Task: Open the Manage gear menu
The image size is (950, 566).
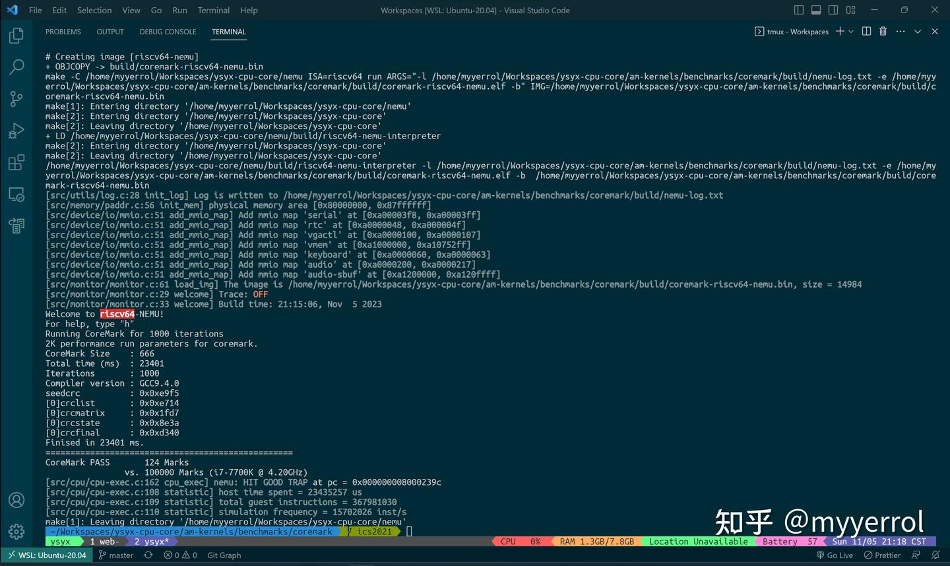Action: click(x=16, y=531)
